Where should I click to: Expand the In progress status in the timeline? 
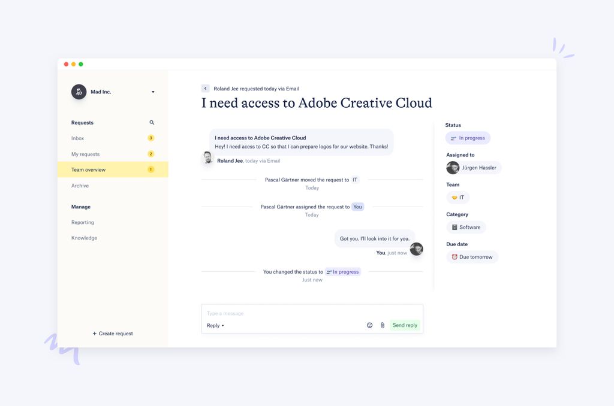click(x=342, y=271)
